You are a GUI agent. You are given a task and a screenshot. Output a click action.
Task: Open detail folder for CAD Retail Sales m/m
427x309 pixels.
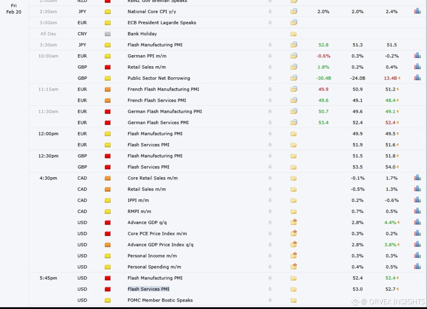(x=294, y=189)
